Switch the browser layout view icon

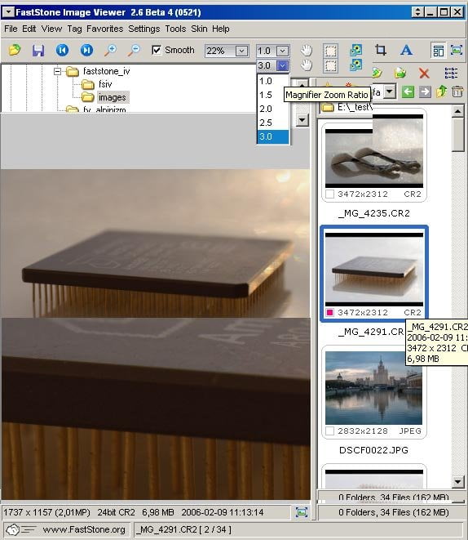[x=438, y=51]
